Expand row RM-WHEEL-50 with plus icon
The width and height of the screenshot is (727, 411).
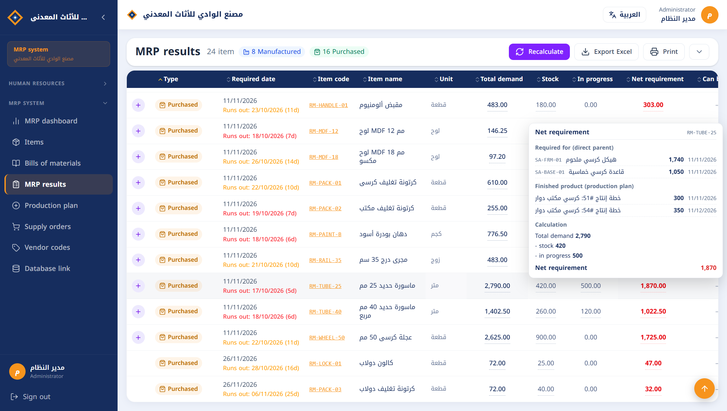coord(138,337)
